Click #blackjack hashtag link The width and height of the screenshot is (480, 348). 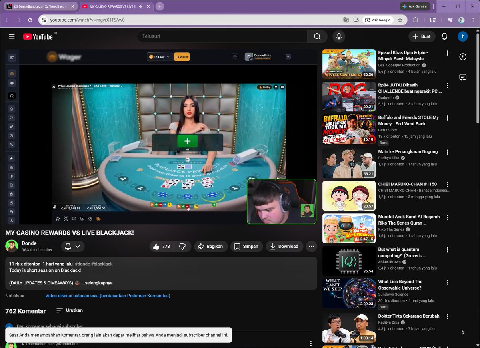click(x=102, y=264)
